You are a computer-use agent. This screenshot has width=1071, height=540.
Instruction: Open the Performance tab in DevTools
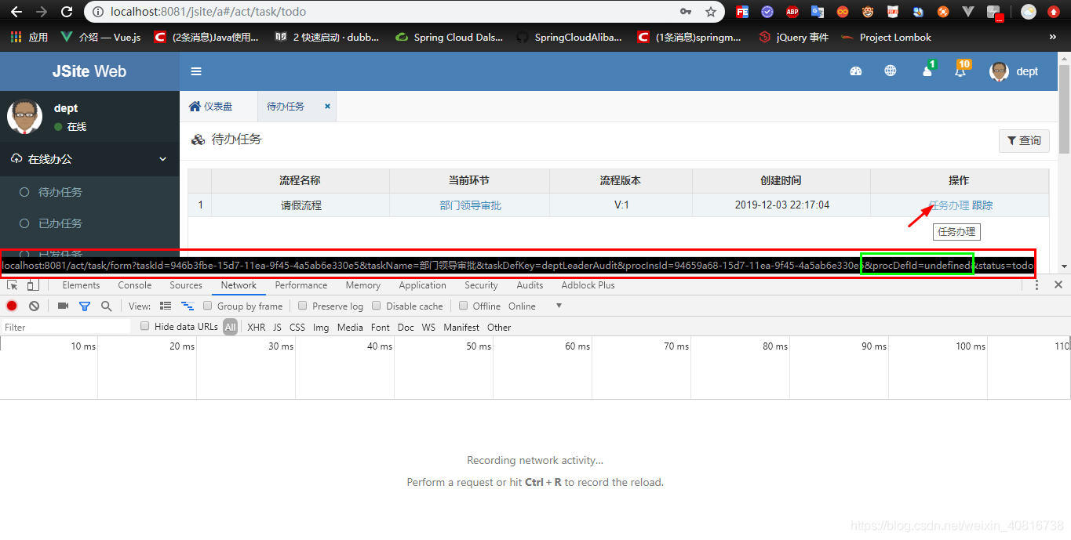(301, 285)
